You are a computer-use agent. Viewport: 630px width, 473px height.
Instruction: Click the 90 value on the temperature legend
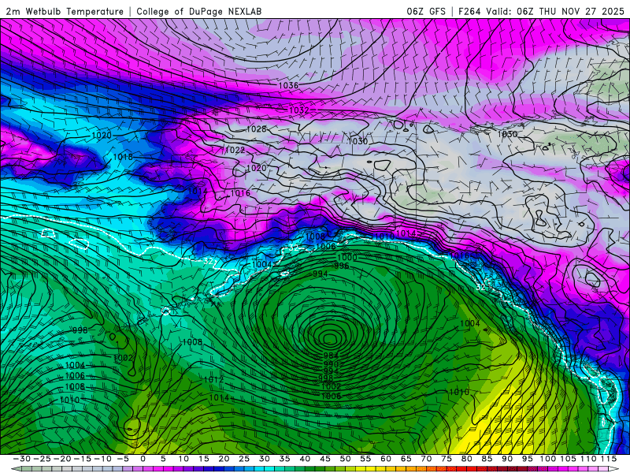507,459
